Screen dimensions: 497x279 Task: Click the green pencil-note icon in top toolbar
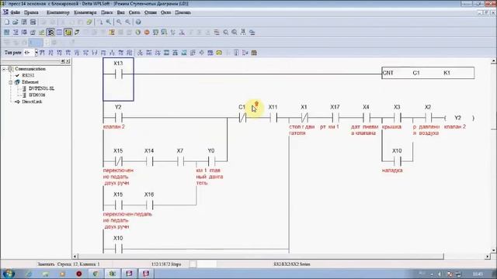[89, 22]
